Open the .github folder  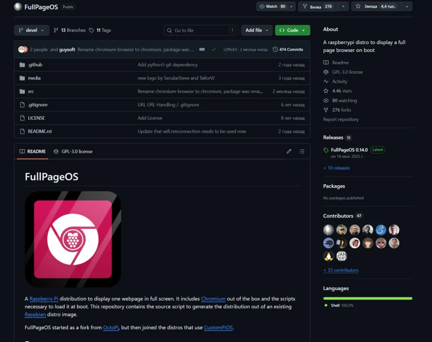click(35, 65)
